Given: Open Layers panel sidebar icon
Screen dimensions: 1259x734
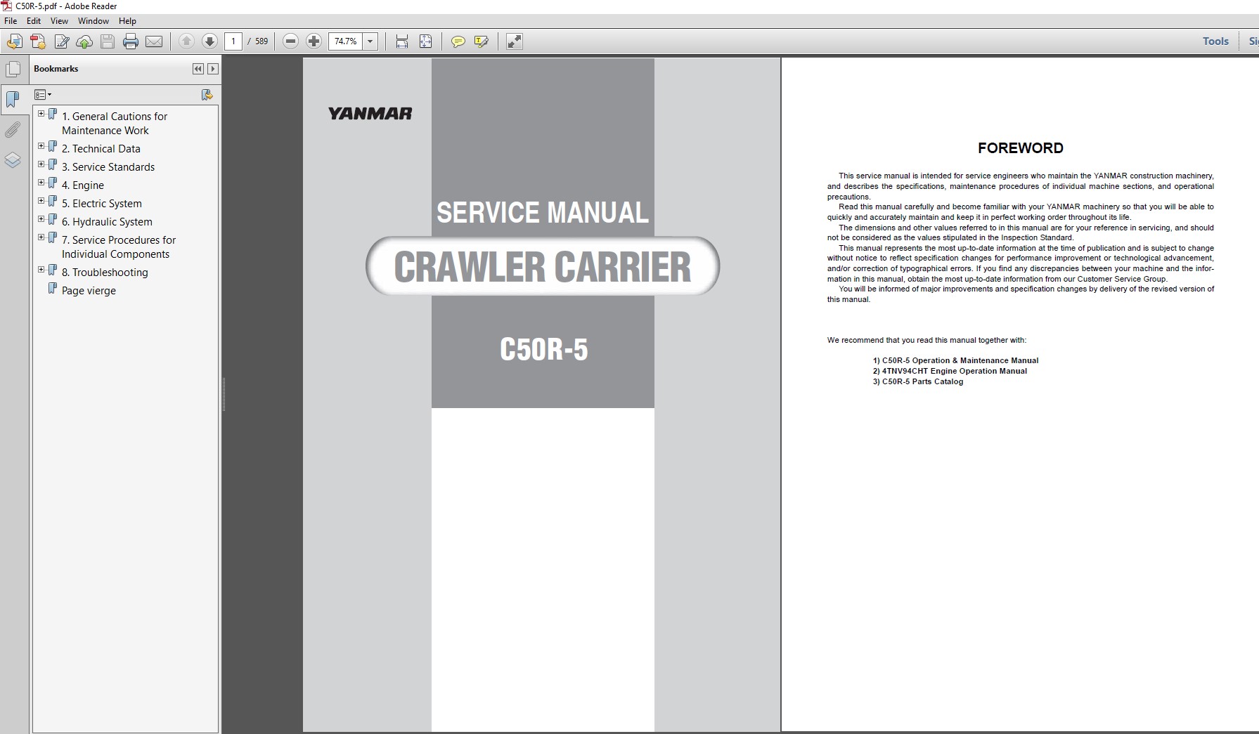Looking at the screenshot, I should [x=13, y=160].
